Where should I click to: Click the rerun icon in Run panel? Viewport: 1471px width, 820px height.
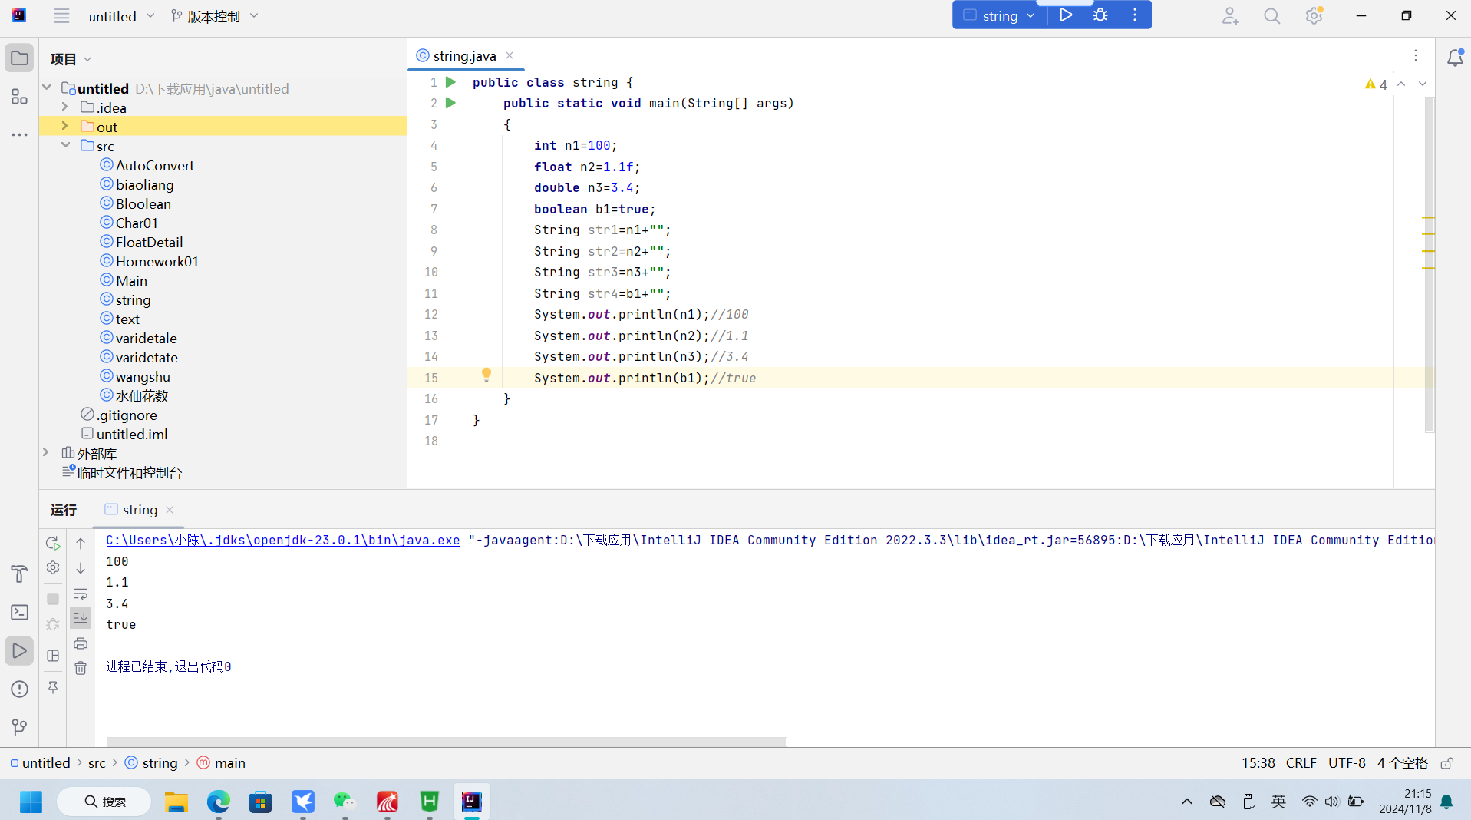[53, 543]
